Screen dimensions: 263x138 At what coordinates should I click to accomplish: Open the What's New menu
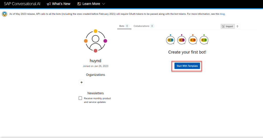(x=61, y=4)
